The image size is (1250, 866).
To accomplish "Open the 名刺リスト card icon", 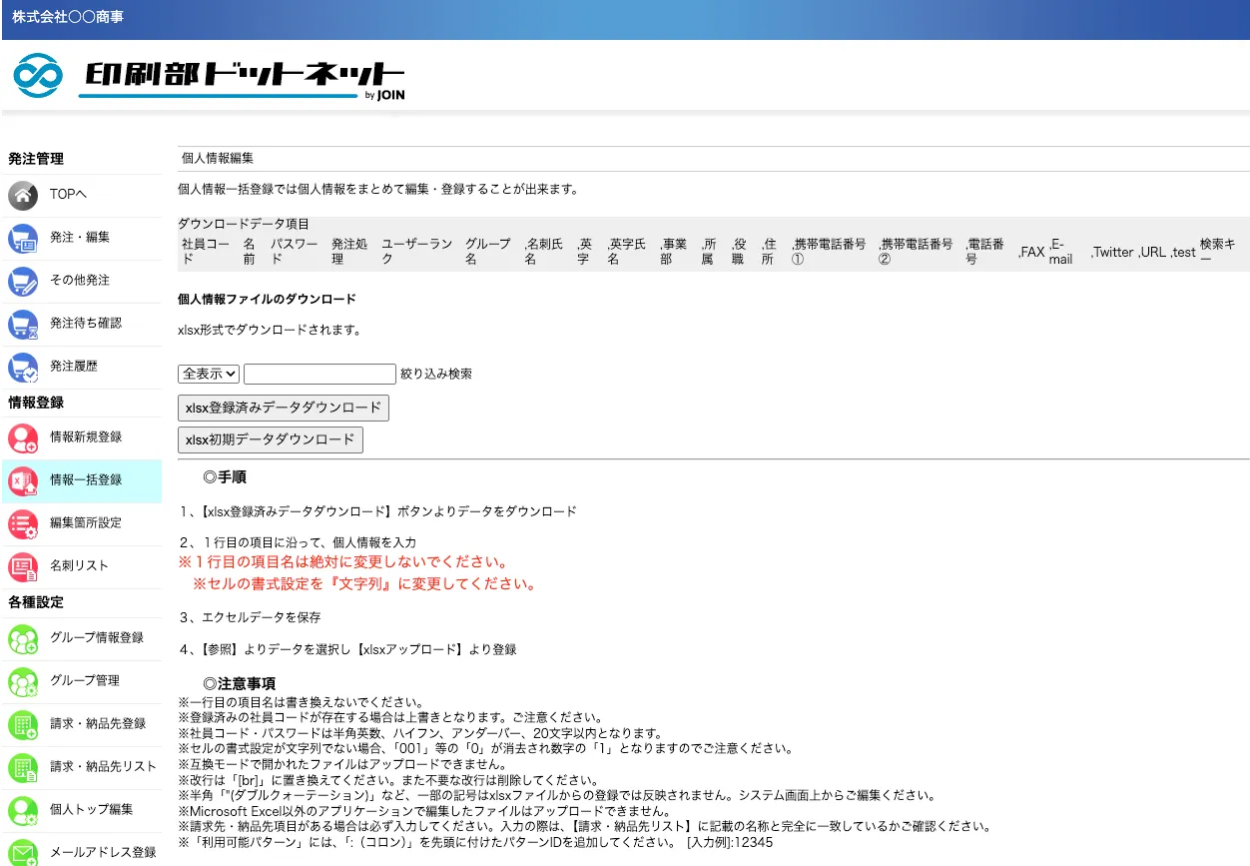I will [x=23, y=566].
